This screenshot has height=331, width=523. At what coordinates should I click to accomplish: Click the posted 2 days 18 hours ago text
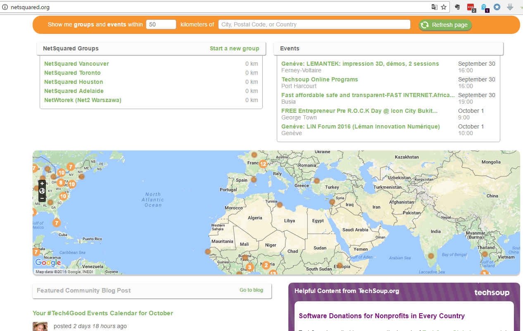[90, 326]
